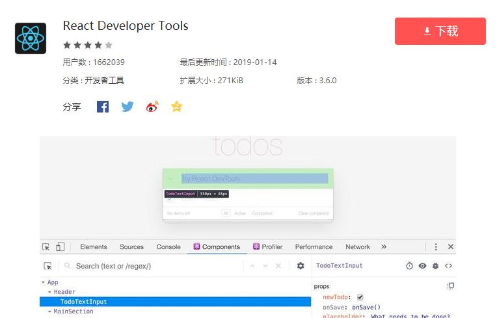
Task: Close the DevTools panel
Action: [450, 246]
